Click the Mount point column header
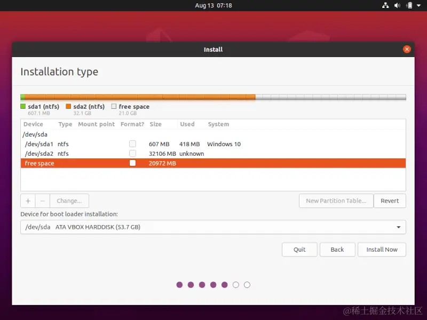This screenshot has width=427, height=320. [x=97, y=124]
